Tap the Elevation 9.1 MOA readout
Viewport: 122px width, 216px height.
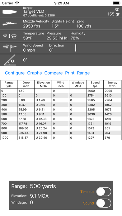click(39, 196)
